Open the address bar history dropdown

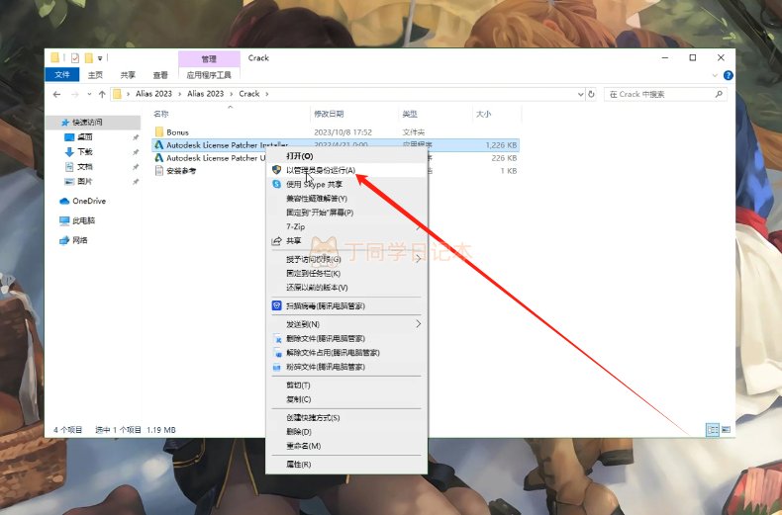[580, 94]
